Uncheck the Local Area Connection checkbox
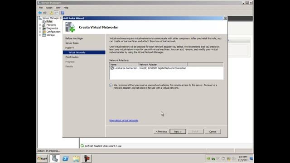Viewport: 290px width, 163px height. pyautogui.click(x=112, y=68)
